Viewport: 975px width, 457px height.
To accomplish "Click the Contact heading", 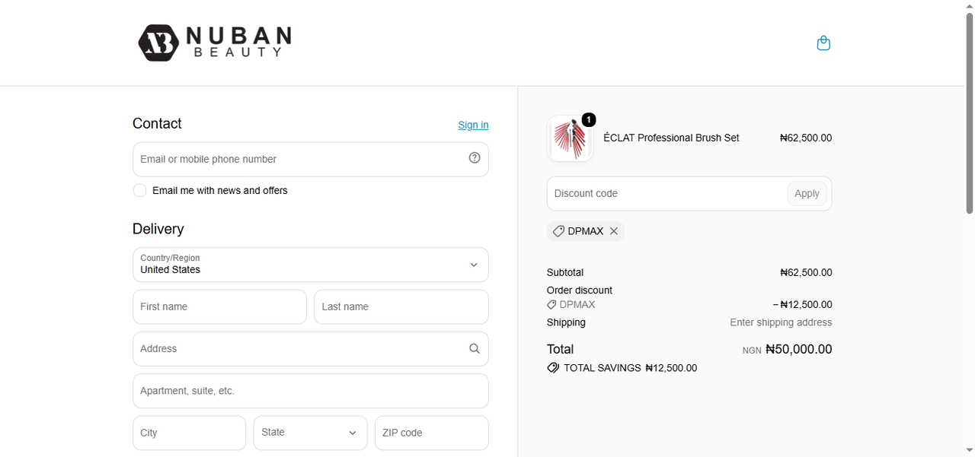I will (157, 123).
